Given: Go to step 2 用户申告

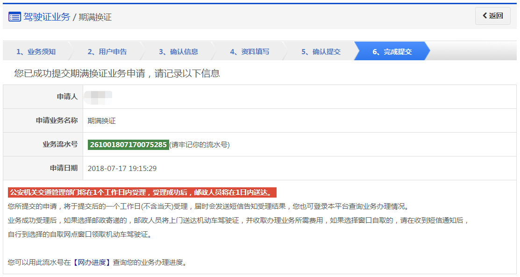Looking at the screenshot, I should (x=107, y=51).
